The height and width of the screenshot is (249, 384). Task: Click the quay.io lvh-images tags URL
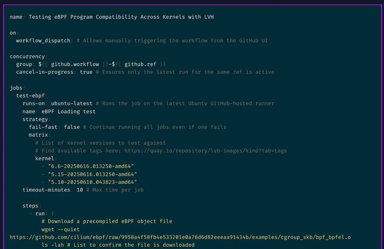pyautogui.click(x=205, y=151)
